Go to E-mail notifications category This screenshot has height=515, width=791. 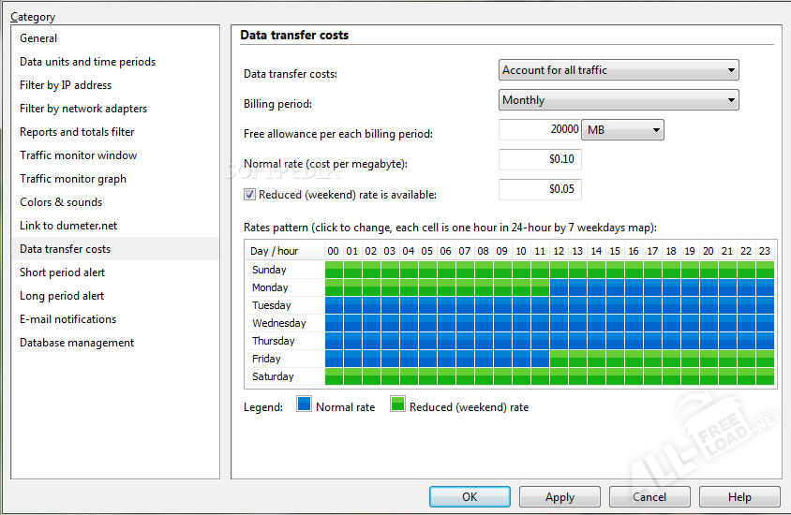click(68, 319)
